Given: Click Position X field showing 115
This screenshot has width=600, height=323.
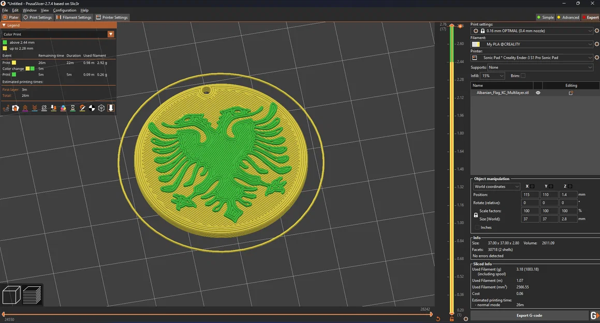Looking at the screenshot, I should pyautogui.click(x=530, y=195).
